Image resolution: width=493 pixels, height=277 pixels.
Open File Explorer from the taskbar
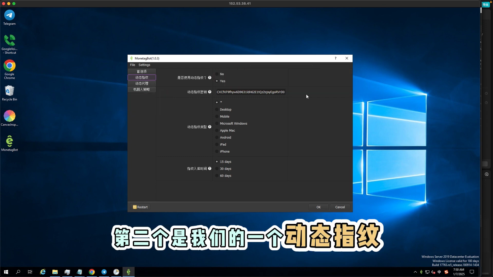55,272
